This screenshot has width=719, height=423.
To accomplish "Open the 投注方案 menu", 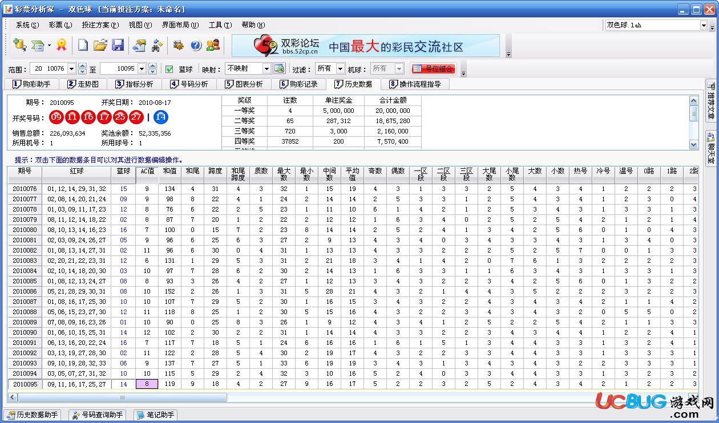I will click(100, 25).
